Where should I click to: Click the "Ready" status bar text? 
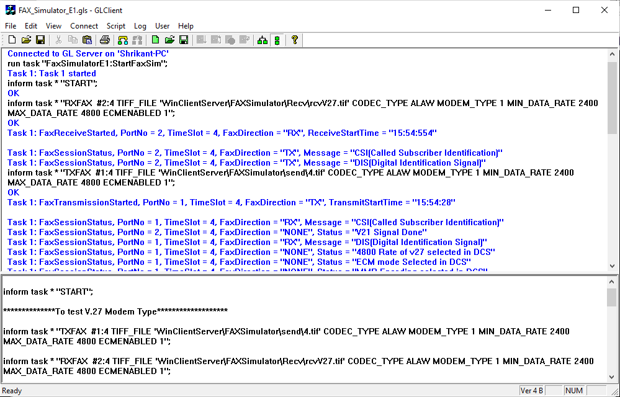pos(12,391)
